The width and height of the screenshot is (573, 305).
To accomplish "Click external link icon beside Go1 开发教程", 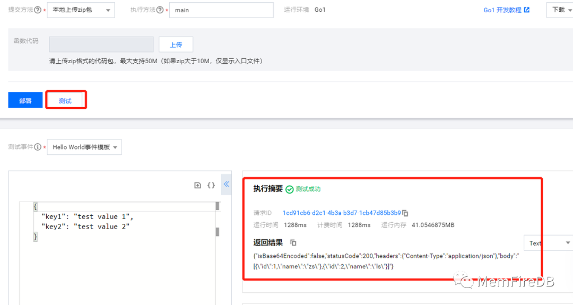I will click(527, 10).
